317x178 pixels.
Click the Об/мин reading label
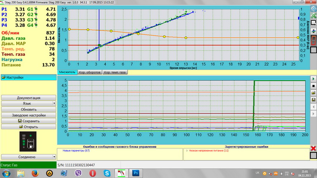click(x=10, y=33)
